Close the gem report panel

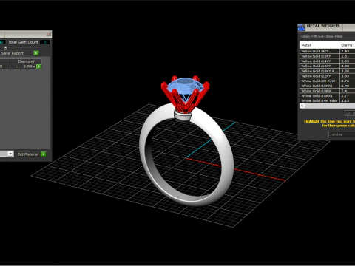tap(49, 34)
